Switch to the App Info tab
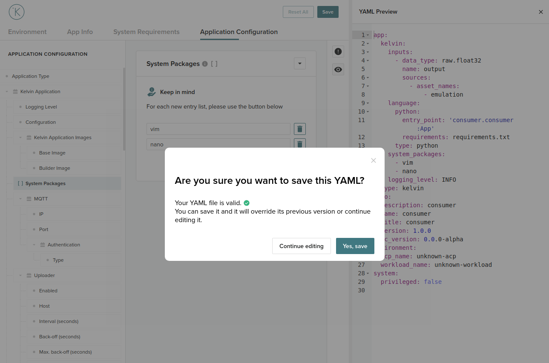The image size is (549, 363). point(80,32)
